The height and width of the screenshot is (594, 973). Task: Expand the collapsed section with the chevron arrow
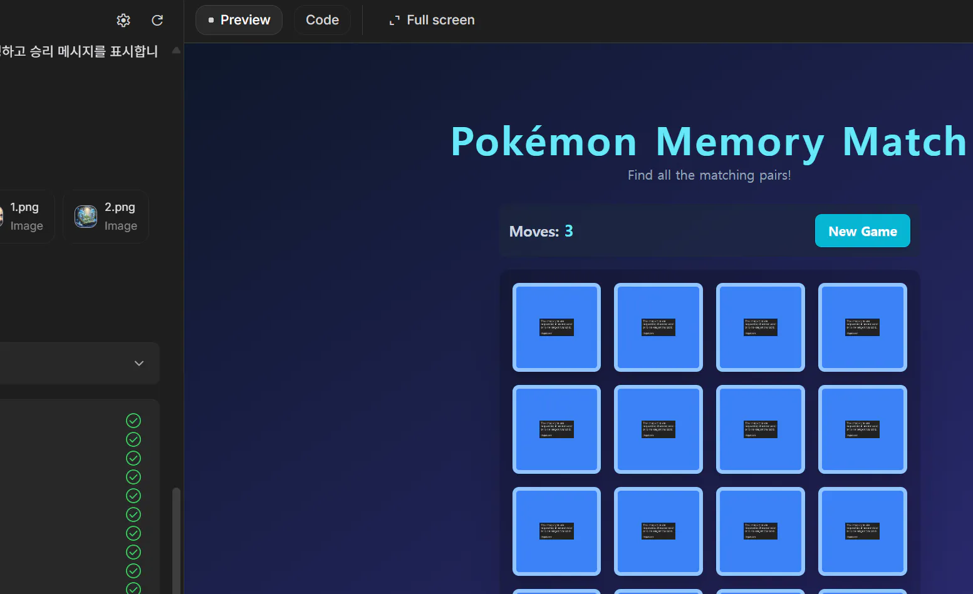pyautogui.click(x=139, y=363)
